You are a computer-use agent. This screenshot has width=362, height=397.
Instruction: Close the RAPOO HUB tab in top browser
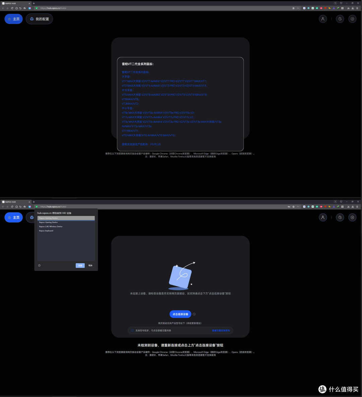(x=29, y=3)
